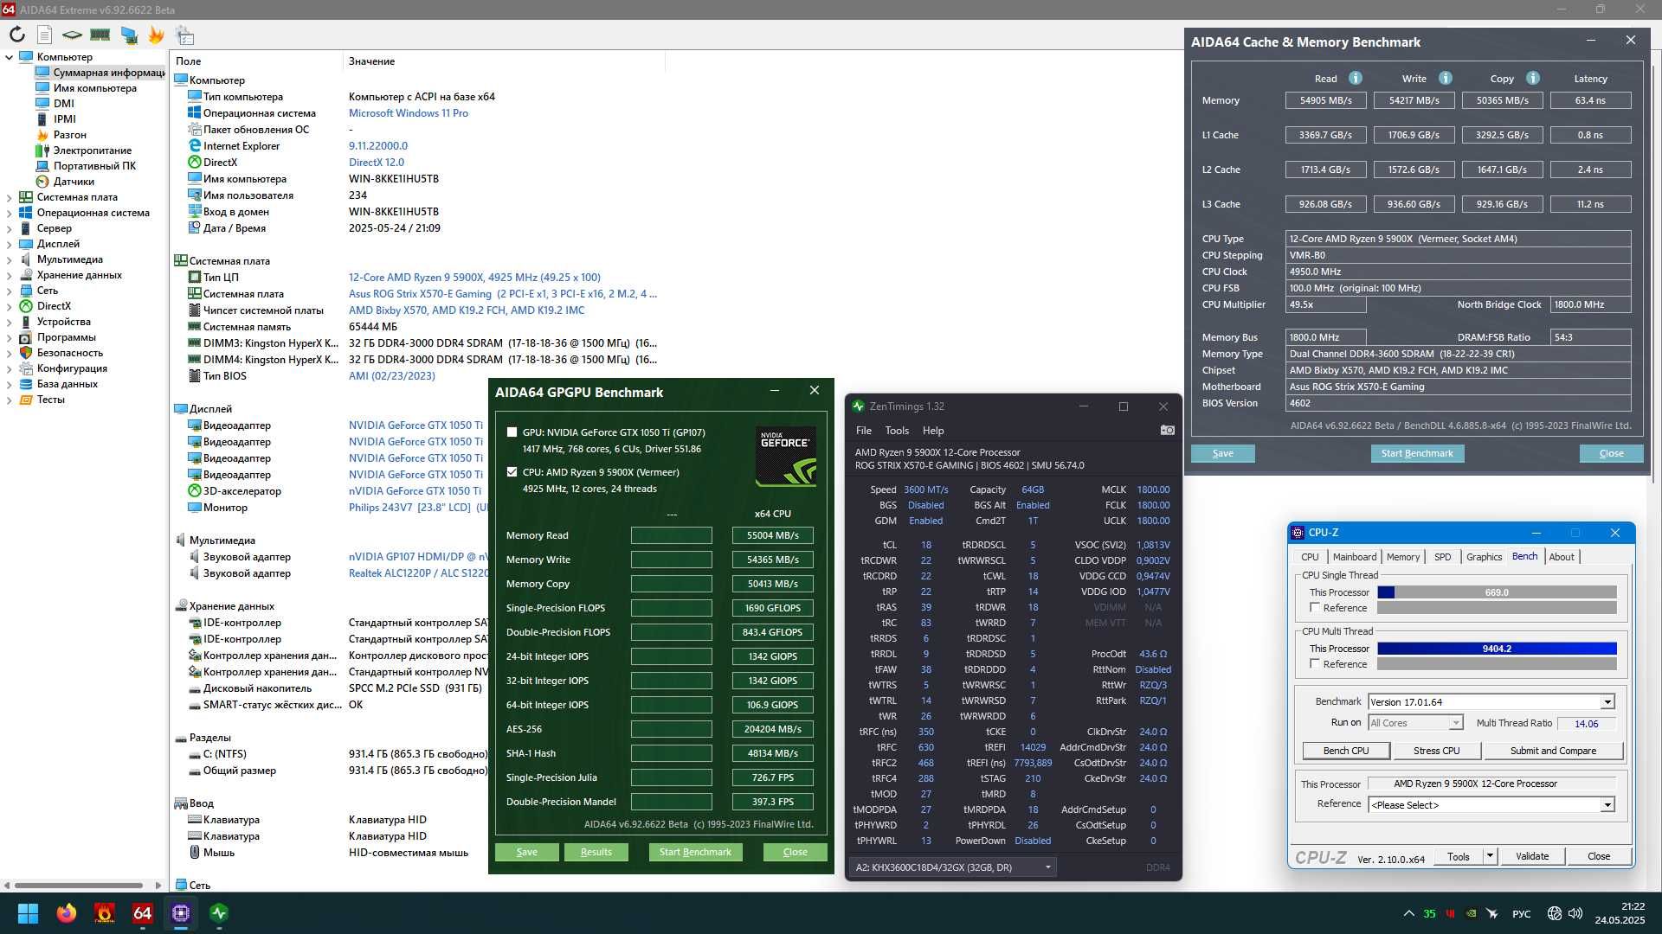
Task: Click Save in Cache & Memory Benchmark window
Action: (x=1222, y=453)
